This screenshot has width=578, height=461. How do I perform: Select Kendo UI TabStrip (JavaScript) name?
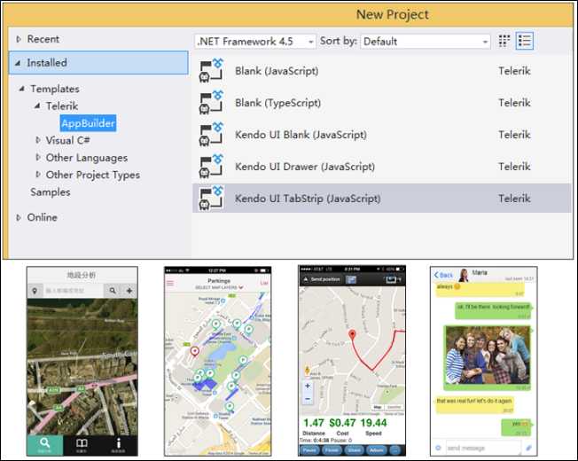tap(308, 199)
